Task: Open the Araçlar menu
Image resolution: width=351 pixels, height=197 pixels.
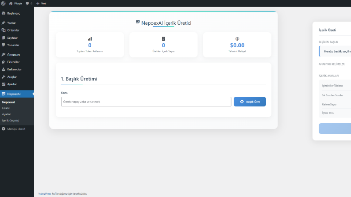Action: point(17,77)
